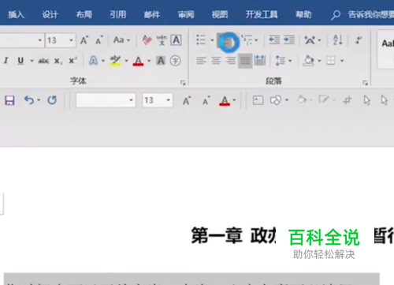Screen dimensions: 394x285
Task: Apply a multilevel list
Action: pyautogui.click(x=247, y=40)
